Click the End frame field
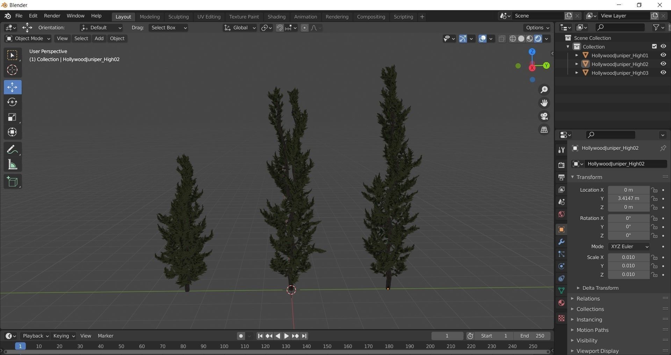The height and width of the screenshot is (355, 671). (532, 336)
